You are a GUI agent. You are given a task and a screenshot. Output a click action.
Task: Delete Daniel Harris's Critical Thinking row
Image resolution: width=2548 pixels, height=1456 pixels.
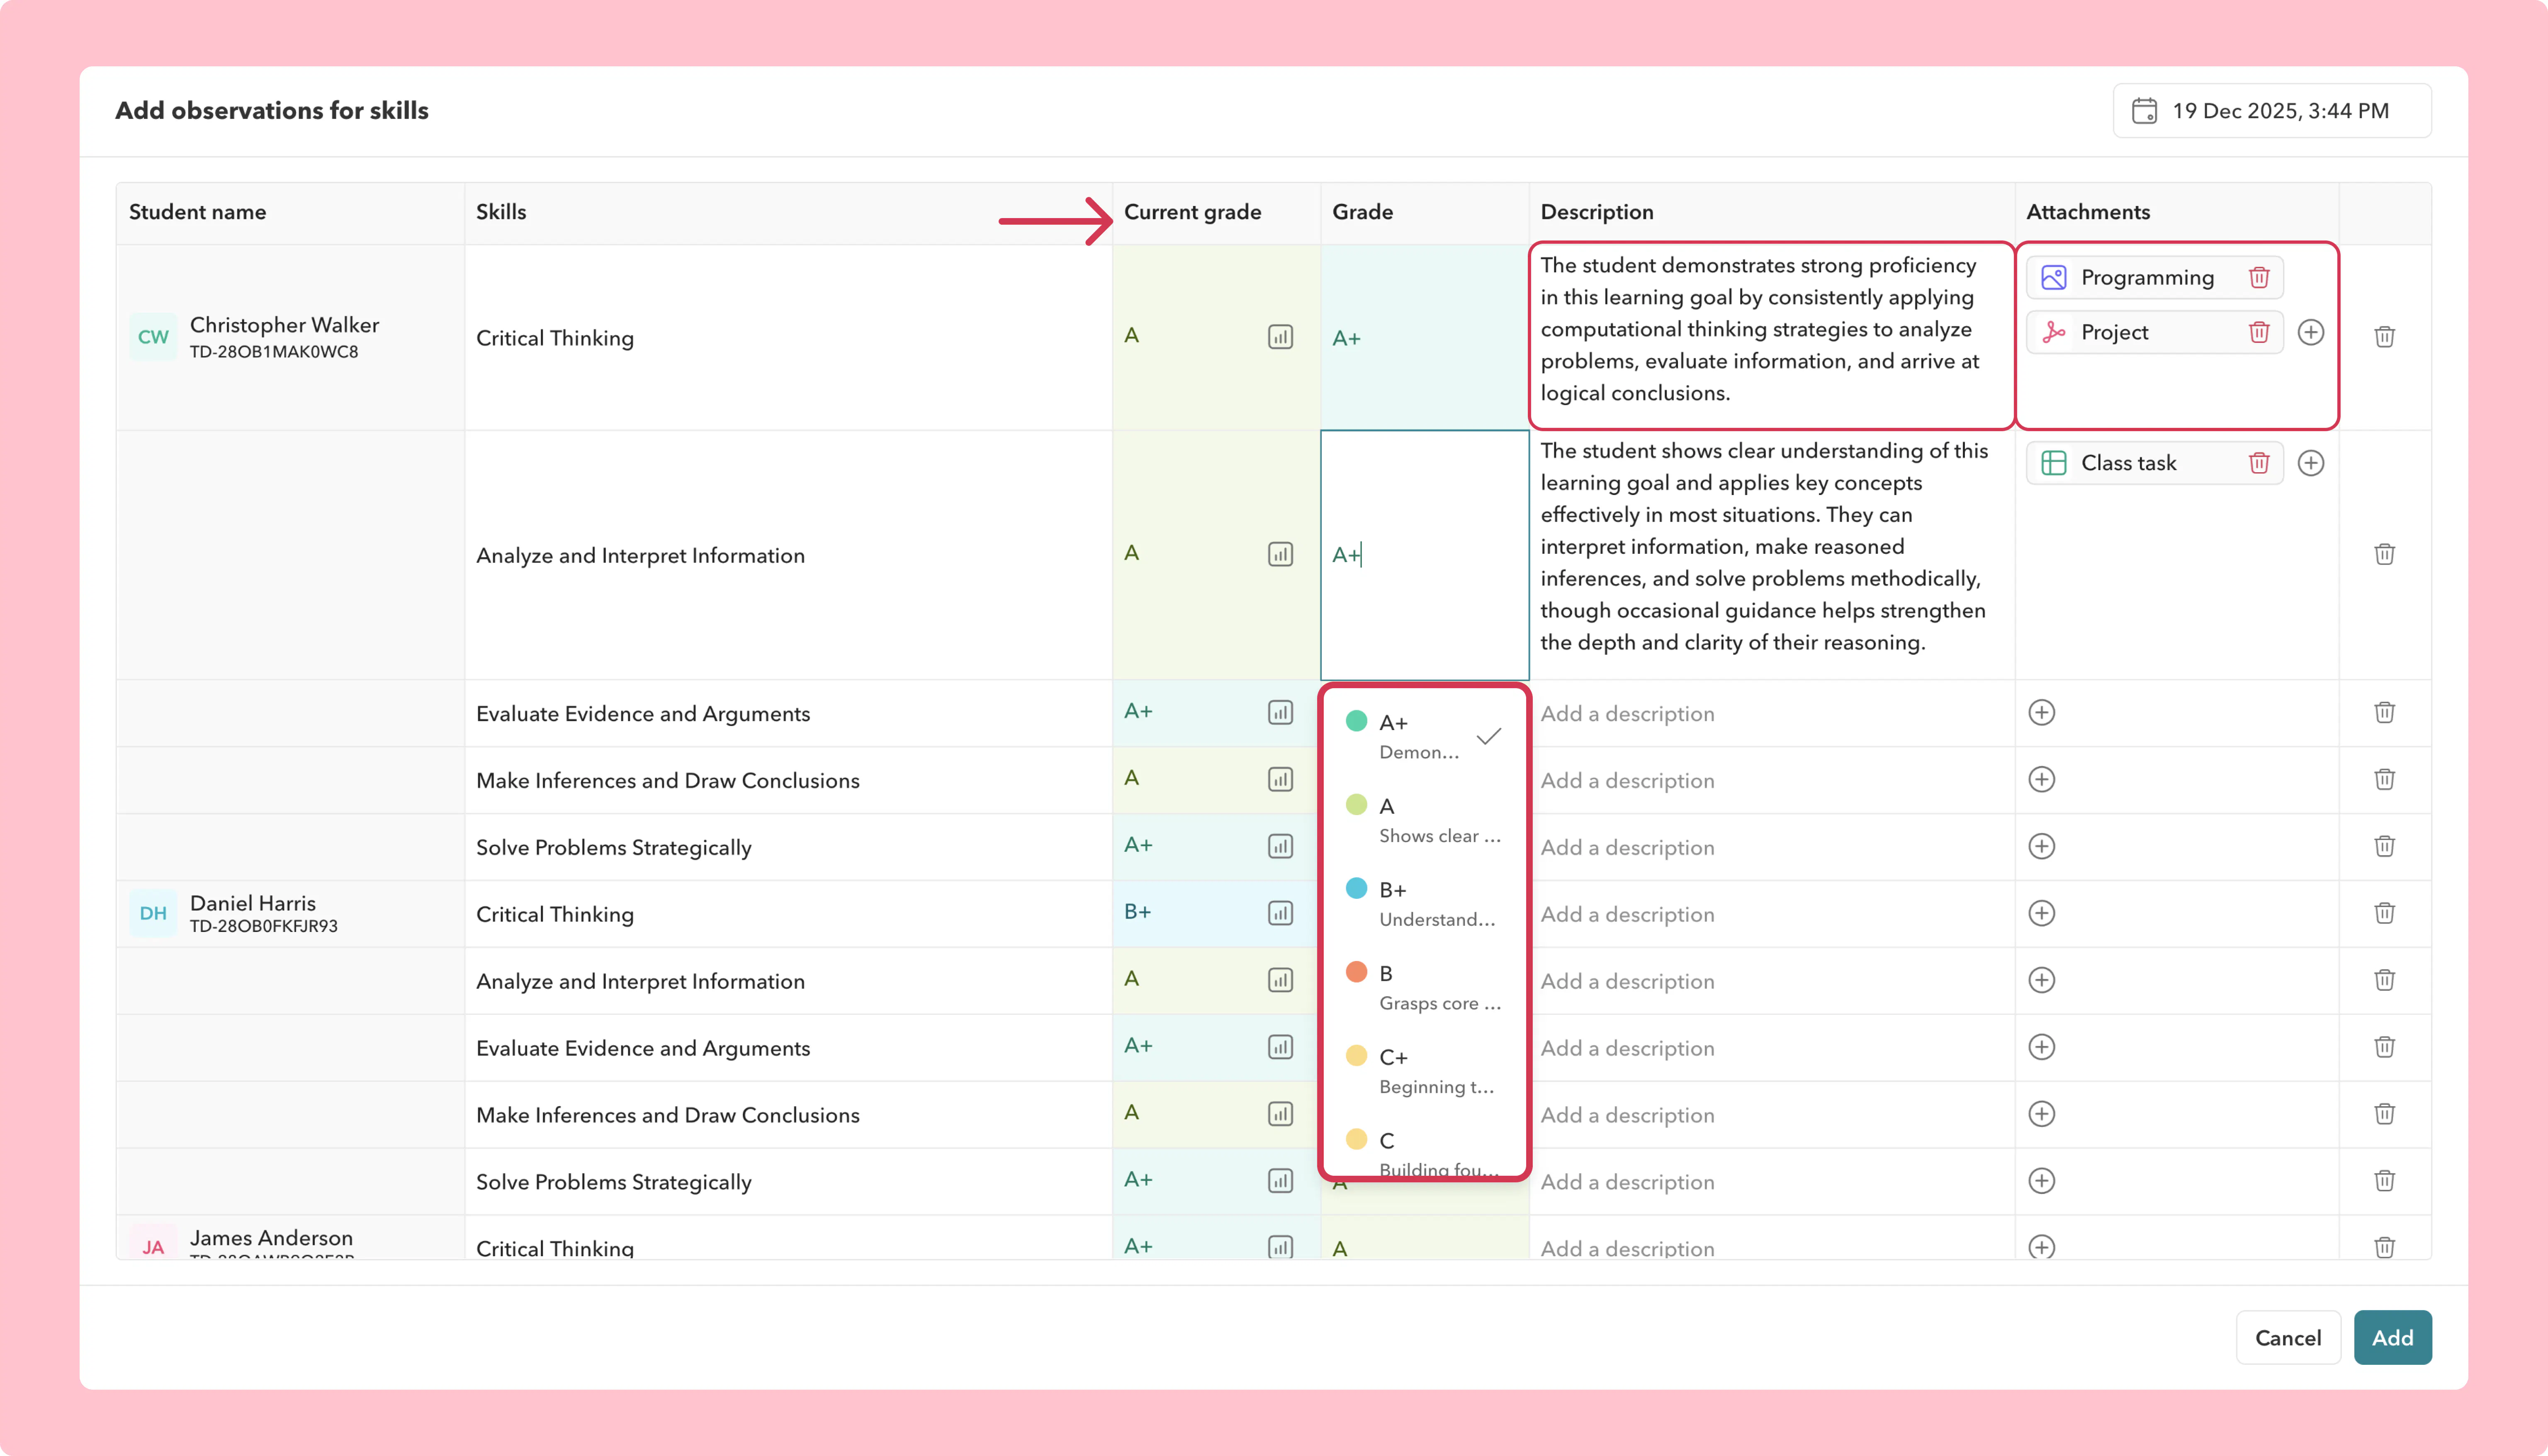[x=2385, y=913]
